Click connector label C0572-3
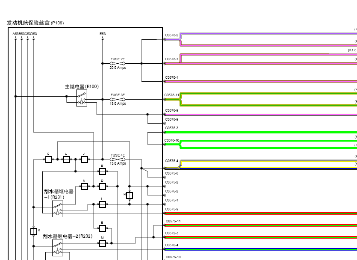Image resolution: width=357 pixels, height=260 pixels. tap(172, 233)
